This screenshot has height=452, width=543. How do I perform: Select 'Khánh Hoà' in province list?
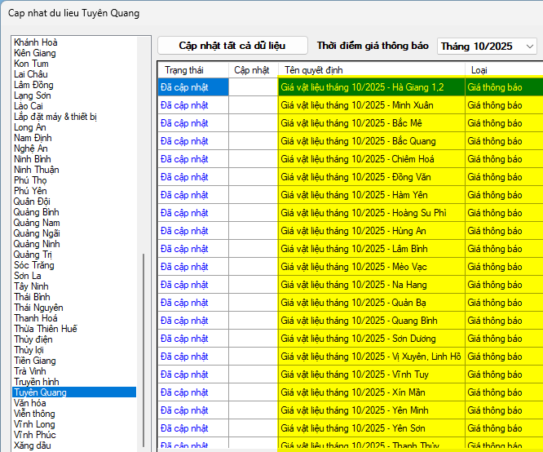[x=36, y=42]
